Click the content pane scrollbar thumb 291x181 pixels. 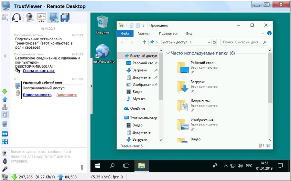pyautogui.click(x=270, y=78)
